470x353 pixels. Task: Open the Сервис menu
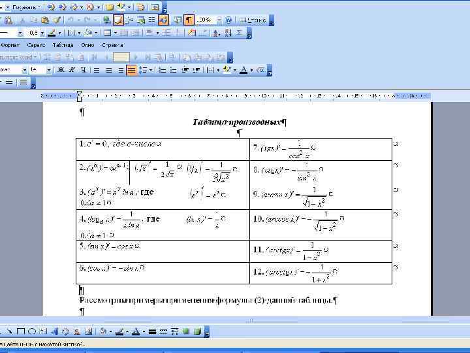[36, 45]
